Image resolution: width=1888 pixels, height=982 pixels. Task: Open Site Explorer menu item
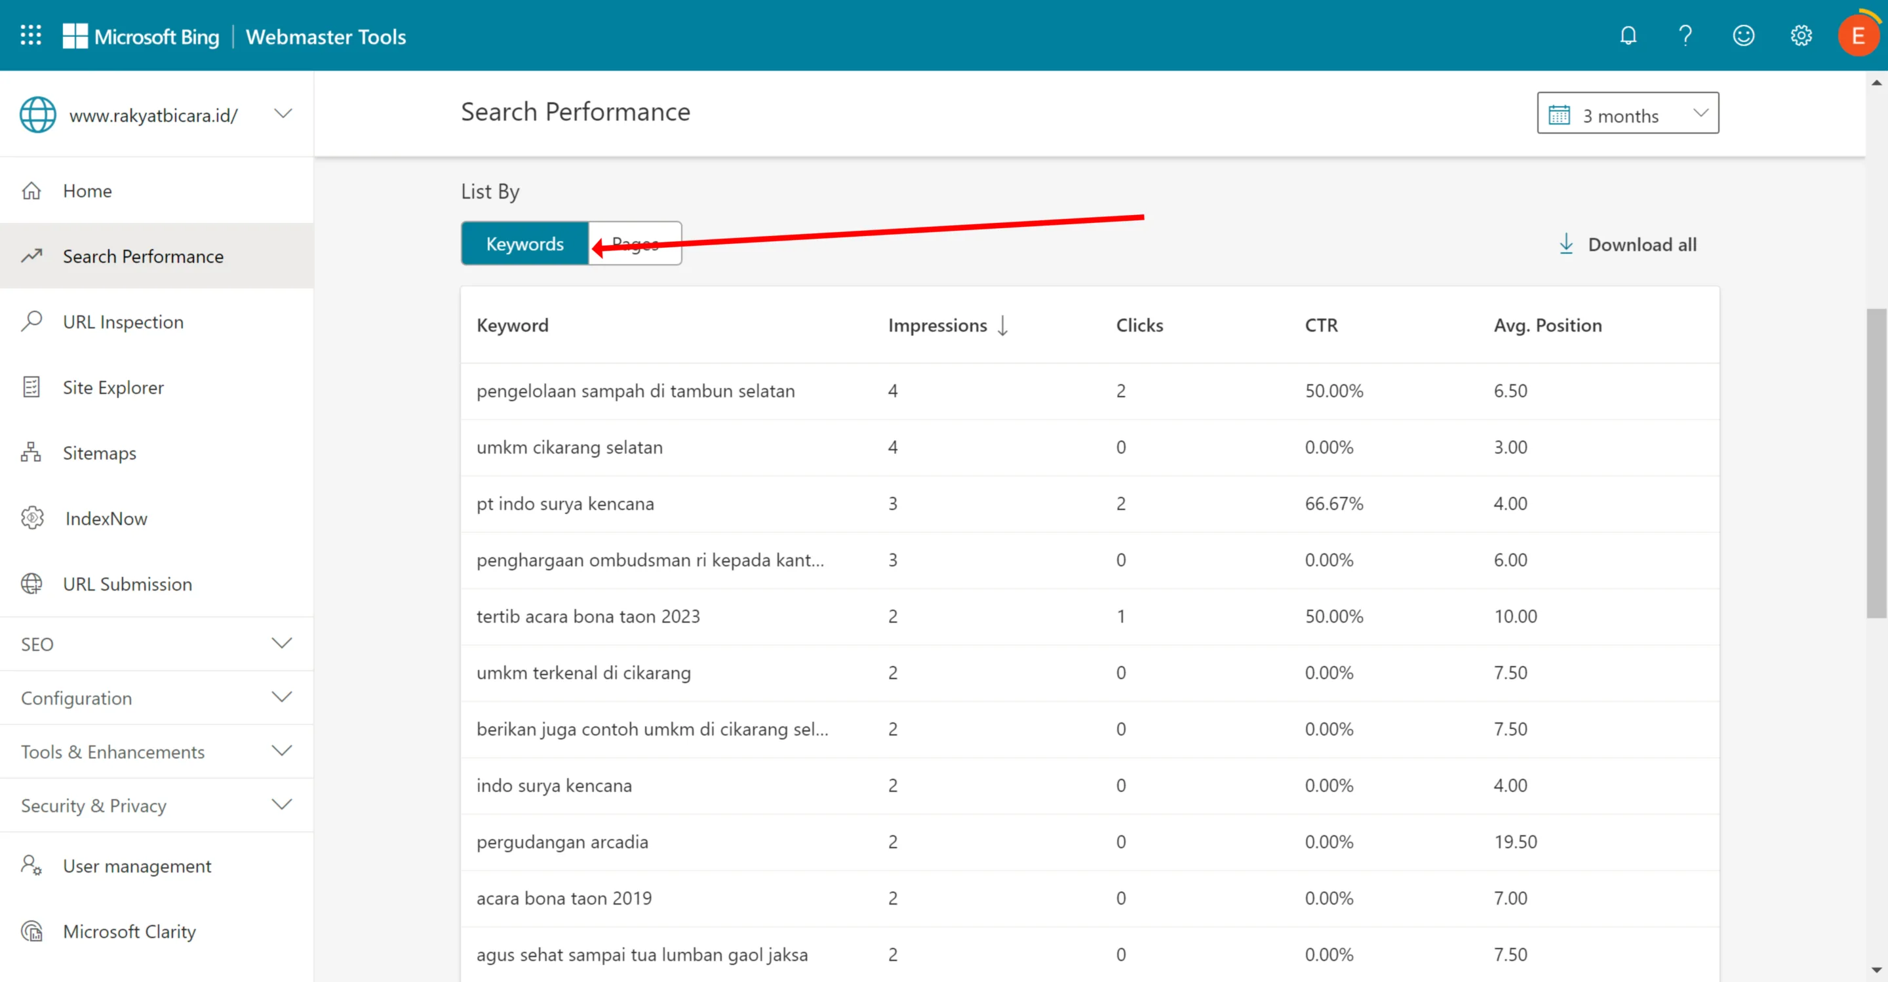pos(157,387)
